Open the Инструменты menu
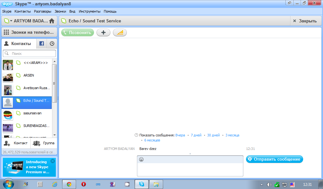 90,11
